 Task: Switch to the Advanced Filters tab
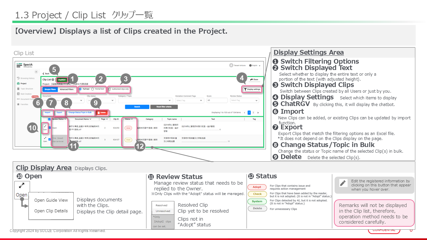66,89
